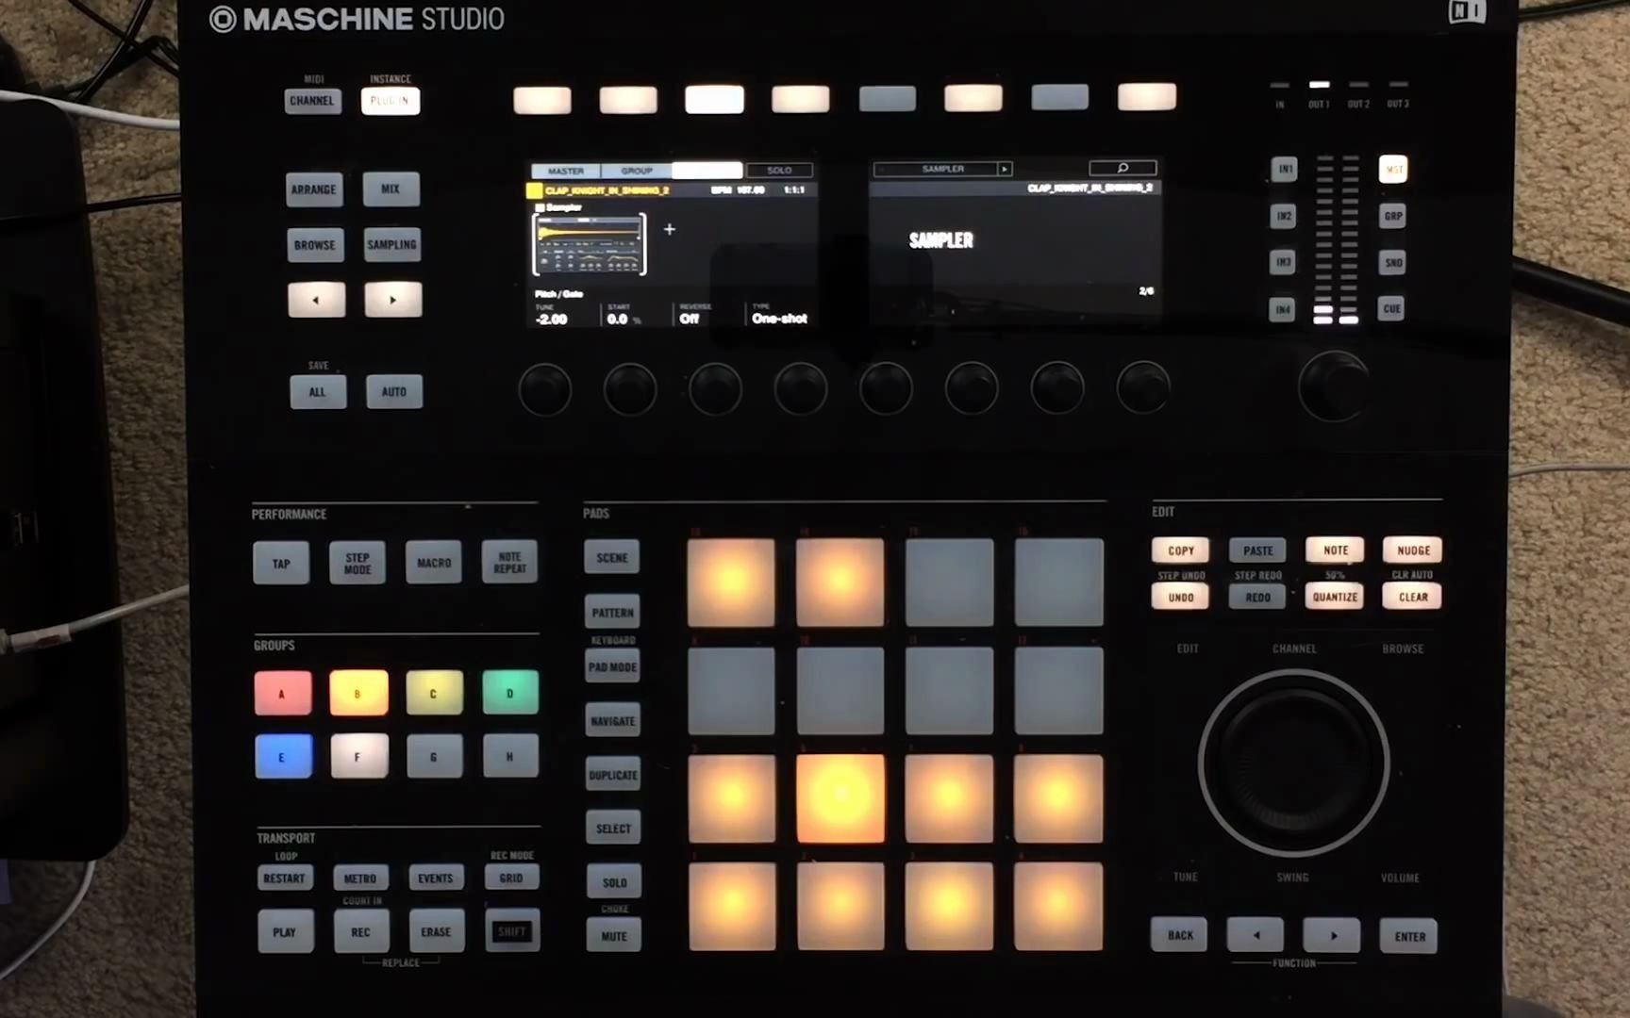This screenshot has width=1630, height=1018.
Task: Tap the QUANTIZE button
Action: pyautogui.click(x=1335, y=597)
